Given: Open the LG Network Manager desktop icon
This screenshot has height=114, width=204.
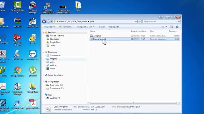Looking at the screenshot, I should click(18, 89).
